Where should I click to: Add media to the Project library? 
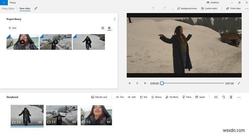tap(12, 28)
